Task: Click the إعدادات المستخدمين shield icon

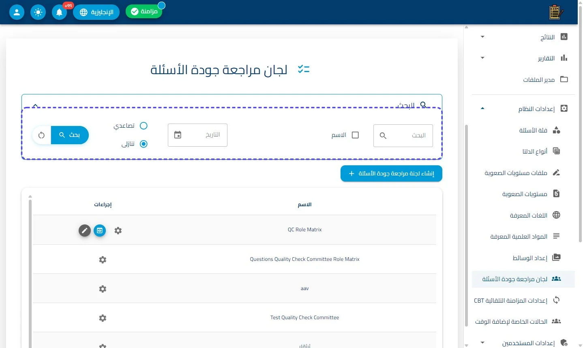Action: [x=564, y=343]
